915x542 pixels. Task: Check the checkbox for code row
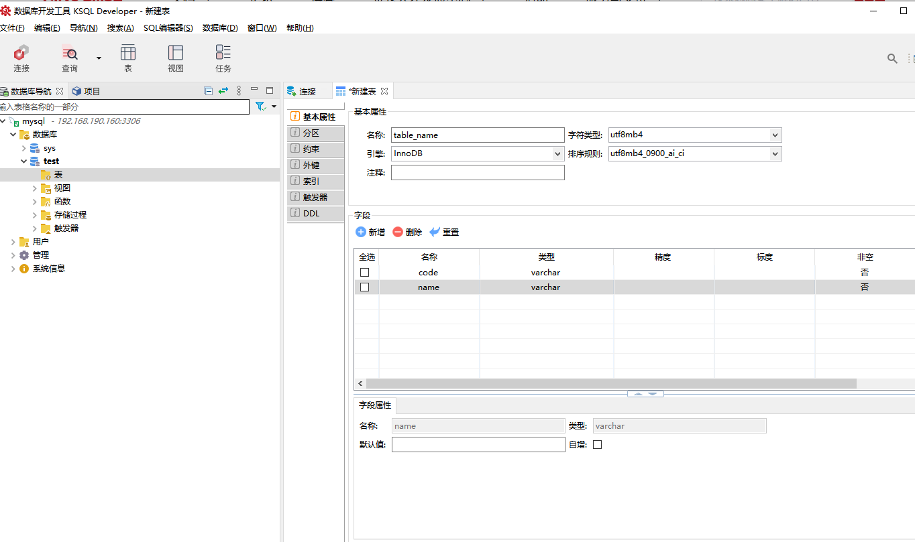pos(365,273)
